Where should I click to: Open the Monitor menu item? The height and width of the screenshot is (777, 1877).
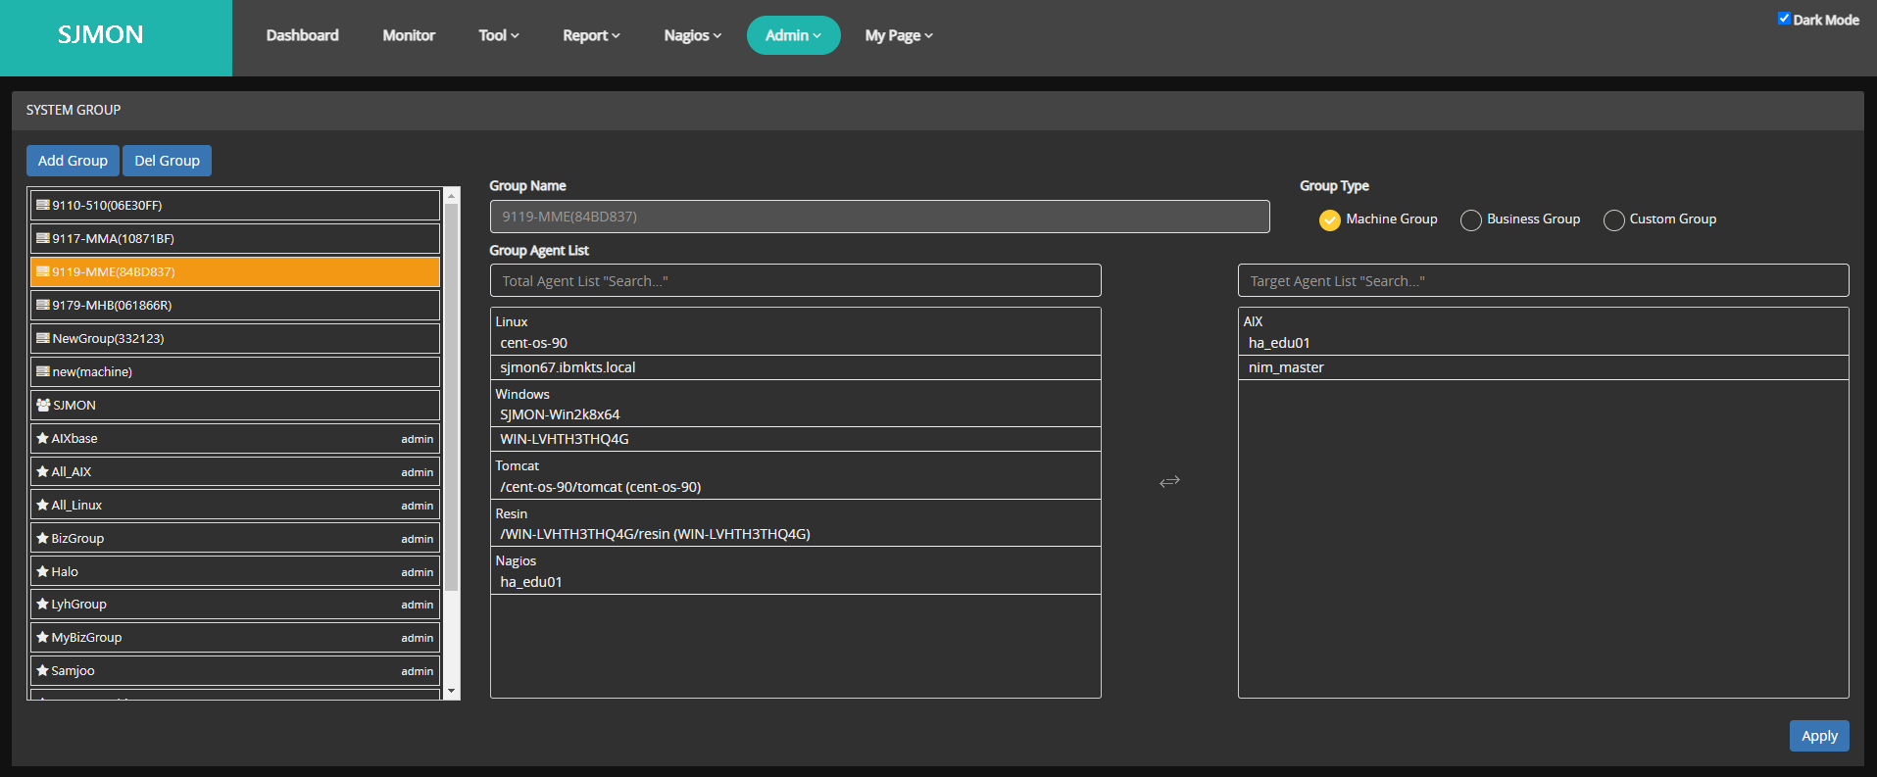point(409,35)
